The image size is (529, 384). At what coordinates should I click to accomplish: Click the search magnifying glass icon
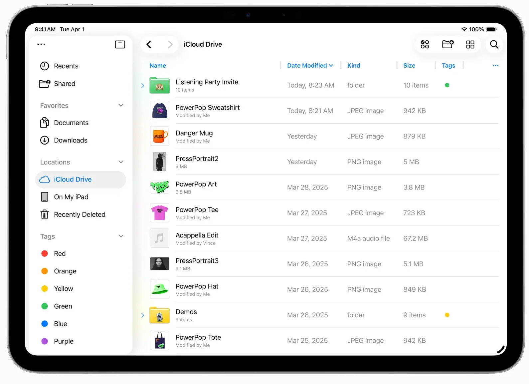point(494,44)
